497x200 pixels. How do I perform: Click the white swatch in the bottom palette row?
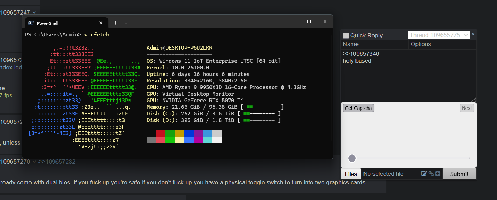coord(217,140)
